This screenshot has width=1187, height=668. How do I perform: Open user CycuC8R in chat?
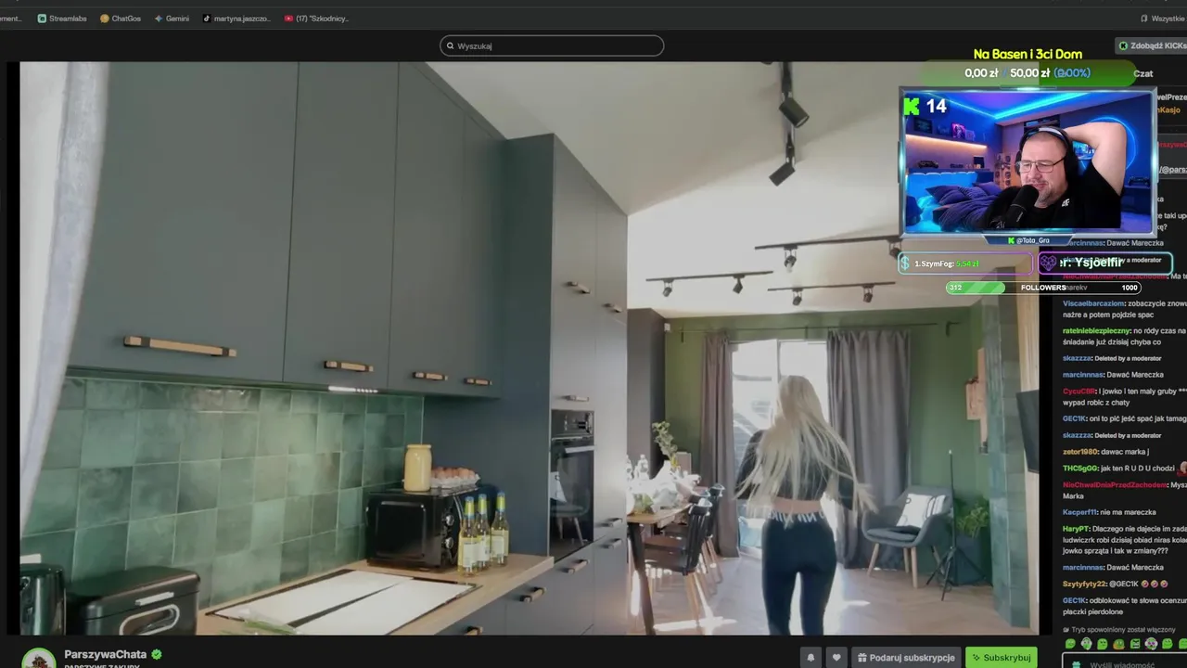click(x=1079, y=391)
